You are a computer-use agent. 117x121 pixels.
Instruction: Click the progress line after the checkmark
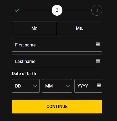click(37, 10)
